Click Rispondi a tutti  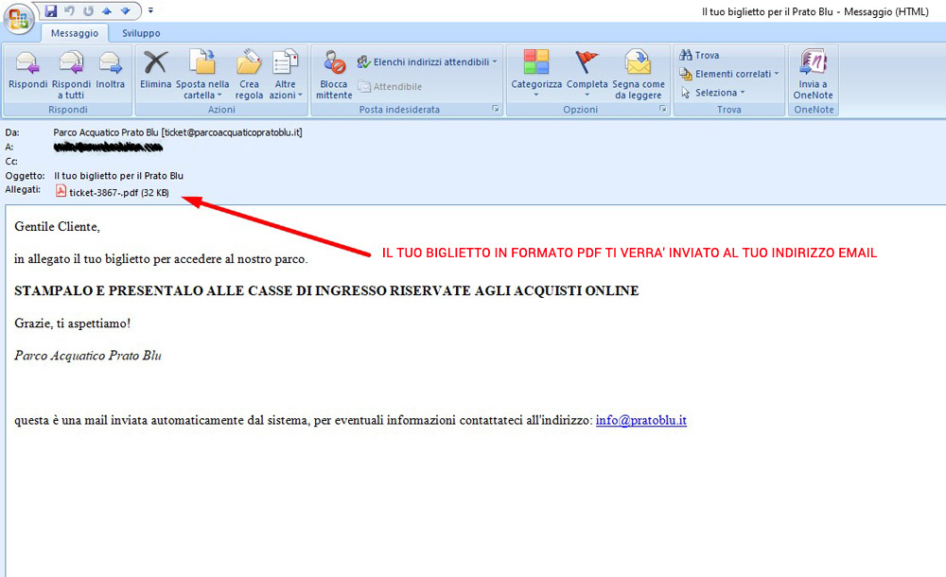[71, 74]
